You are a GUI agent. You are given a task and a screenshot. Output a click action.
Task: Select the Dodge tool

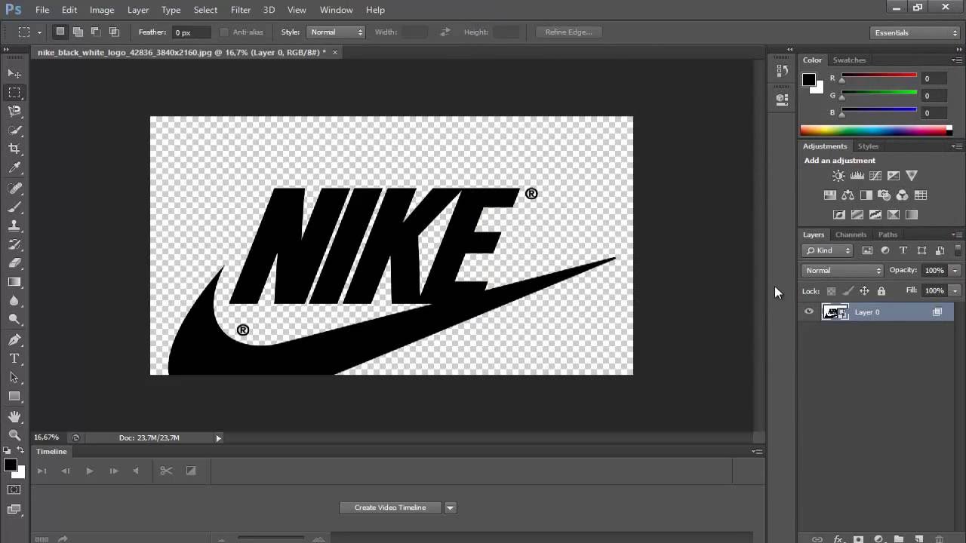tap(14, 320)
